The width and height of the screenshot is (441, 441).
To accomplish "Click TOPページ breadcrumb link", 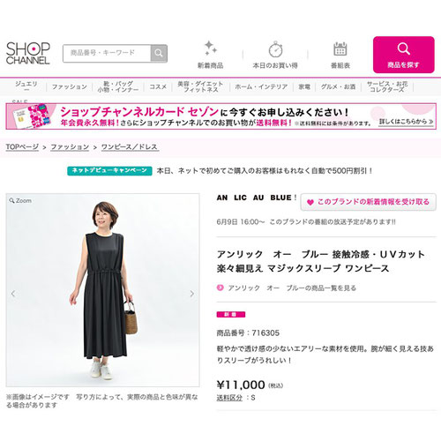I will 22,146.
